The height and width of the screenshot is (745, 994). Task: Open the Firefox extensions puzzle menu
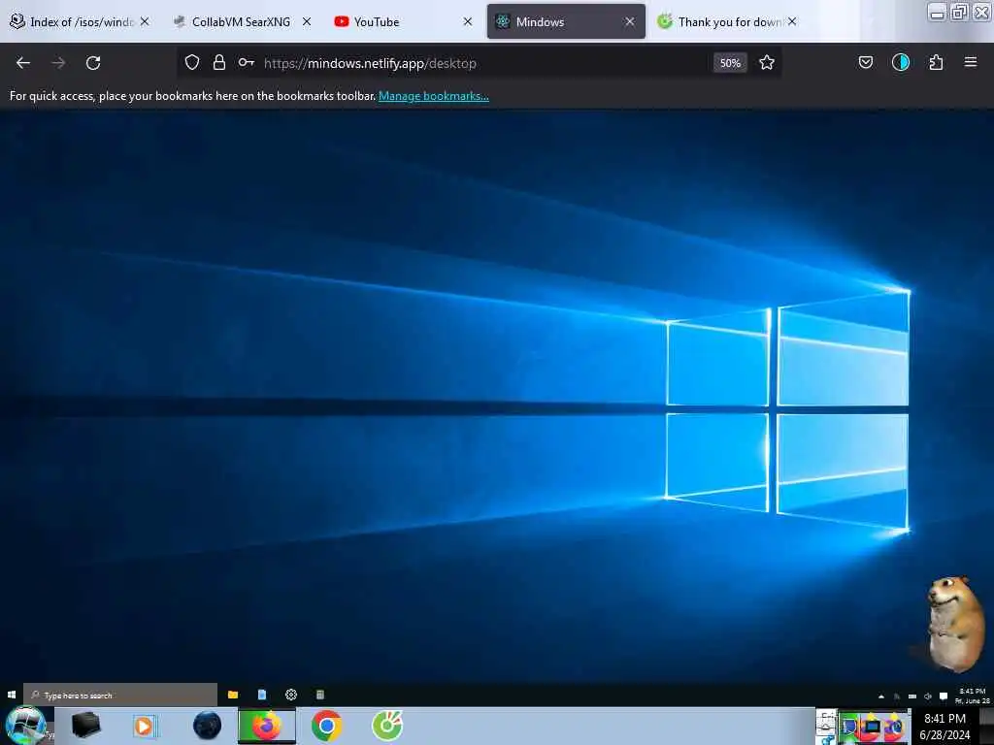point(936,62)
